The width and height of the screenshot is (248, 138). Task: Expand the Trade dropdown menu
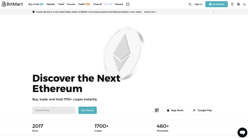point(61,4)
